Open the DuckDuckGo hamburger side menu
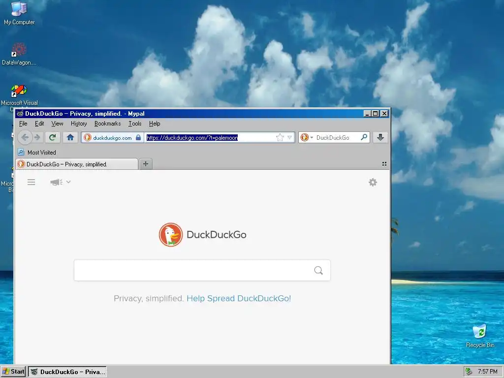Image resolution: width=504 pixels, height=378 pixels. point(31,182)
